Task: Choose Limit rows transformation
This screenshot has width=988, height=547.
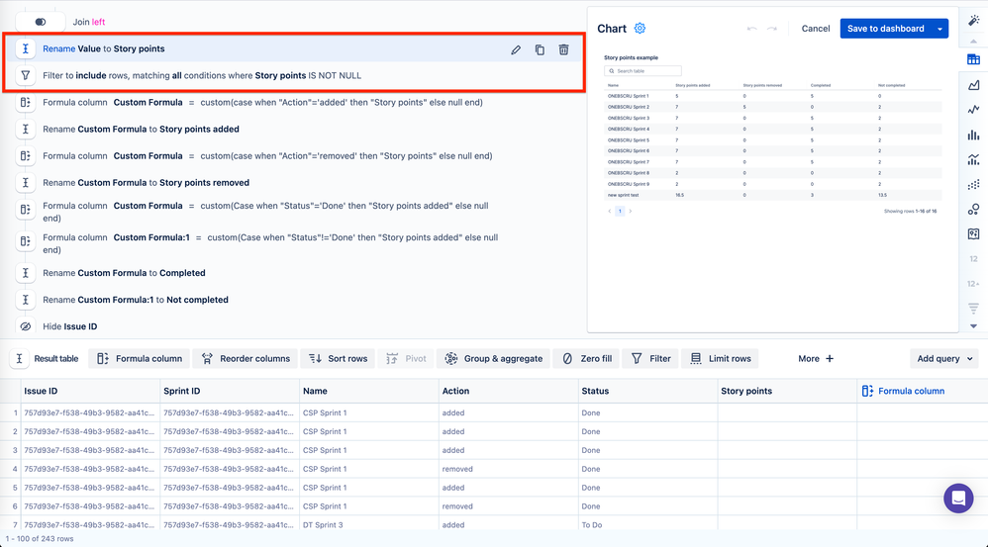Action: coord(720,359)
